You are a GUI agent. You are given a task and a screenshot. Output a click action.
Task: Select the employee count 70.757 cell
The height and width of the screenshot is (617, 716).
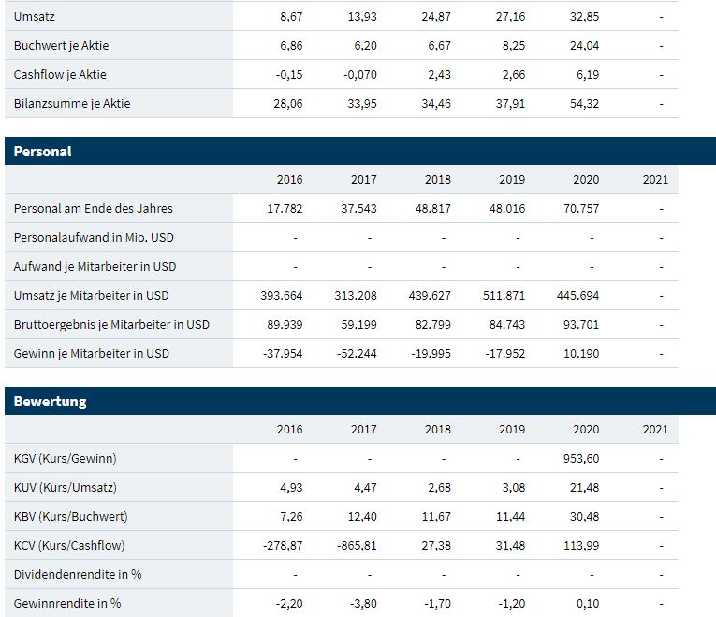point(581,208)
